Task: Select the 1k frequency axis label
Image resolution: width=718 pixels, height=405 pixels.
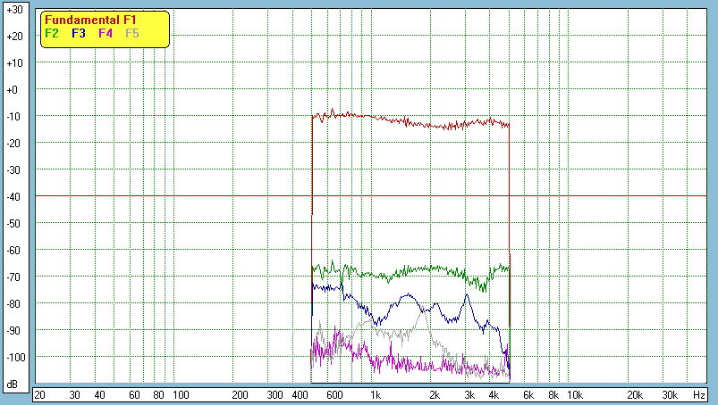Action: pos(376,394)
